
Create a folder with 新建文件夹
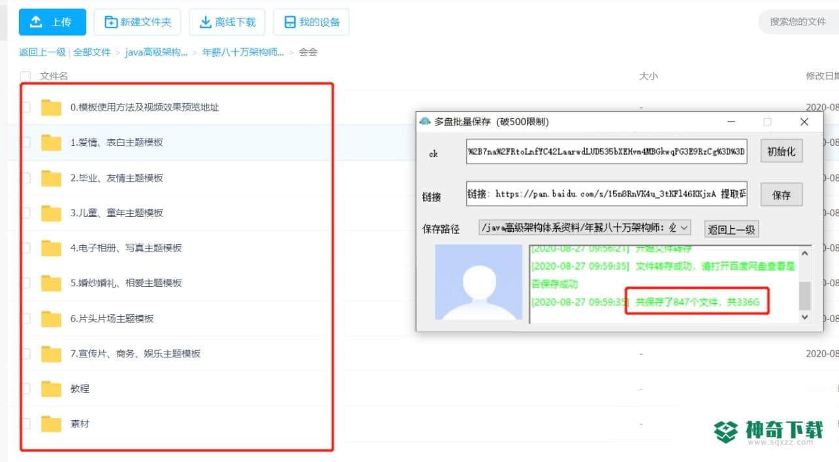pyautogui.click(x=137, y=22)
